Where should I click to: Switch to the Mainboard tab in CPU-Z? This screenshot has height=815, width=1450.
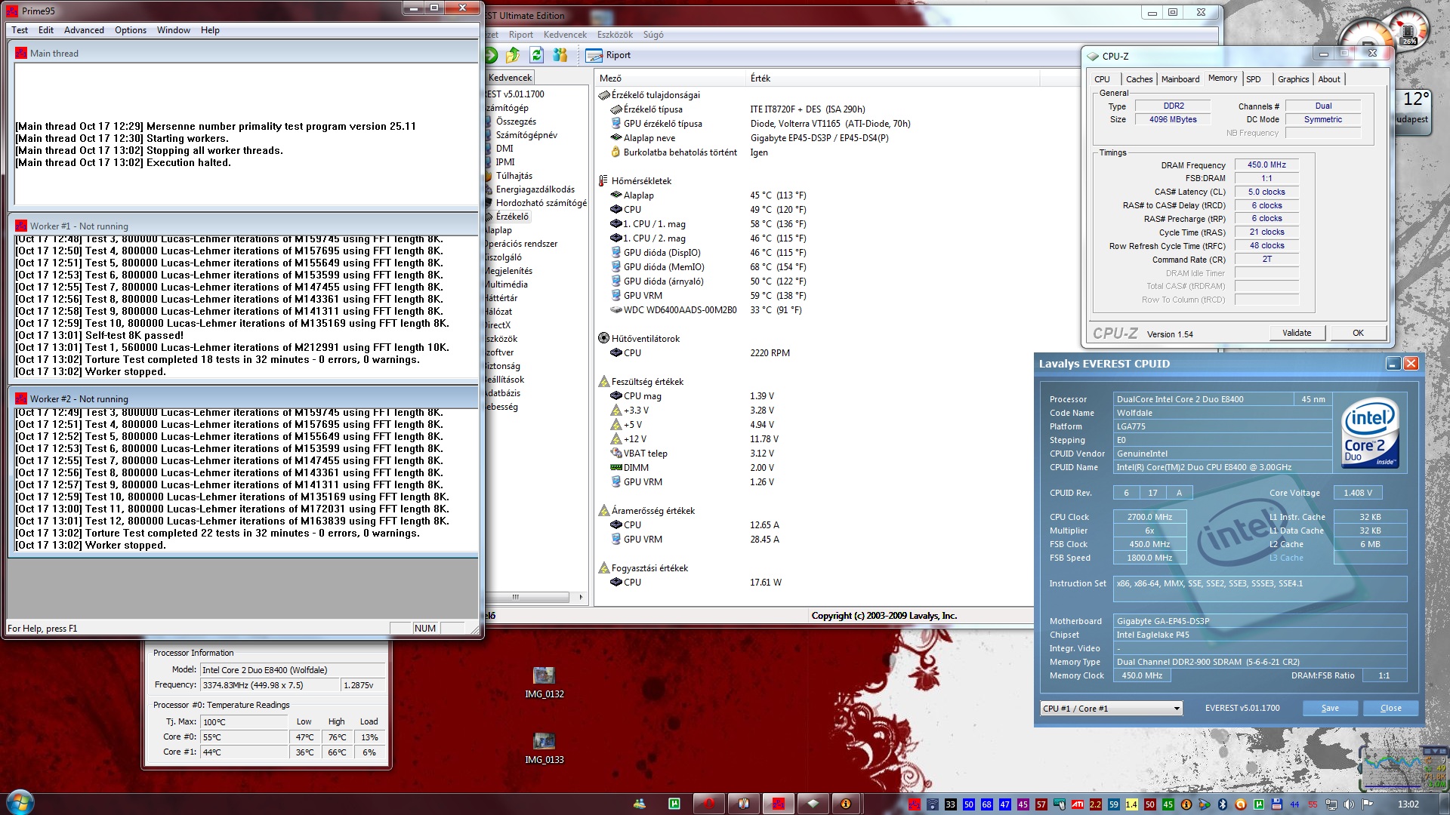click(x=1180, y=79)
